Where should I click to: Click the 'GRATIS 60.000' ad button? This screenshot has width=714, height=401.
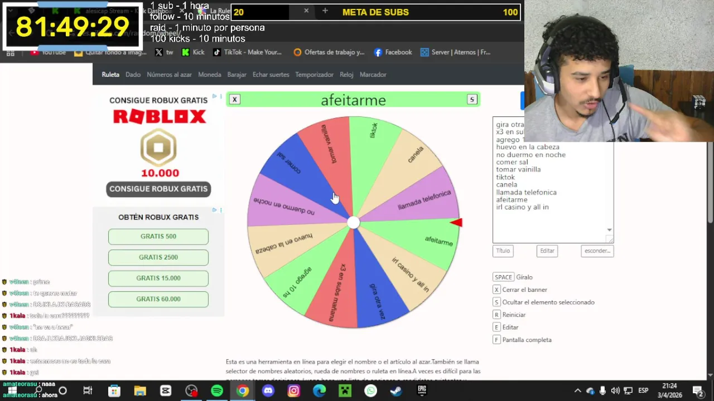click(x=158, y=299)
